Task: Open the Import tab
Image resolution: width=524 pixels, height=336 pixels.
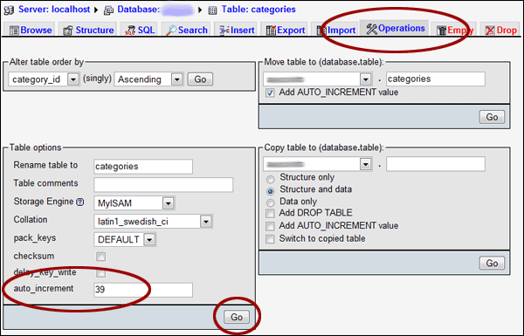Action: [335, 30]
